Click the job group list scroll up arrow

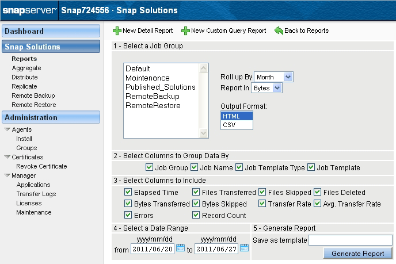[x=204, y=68]
